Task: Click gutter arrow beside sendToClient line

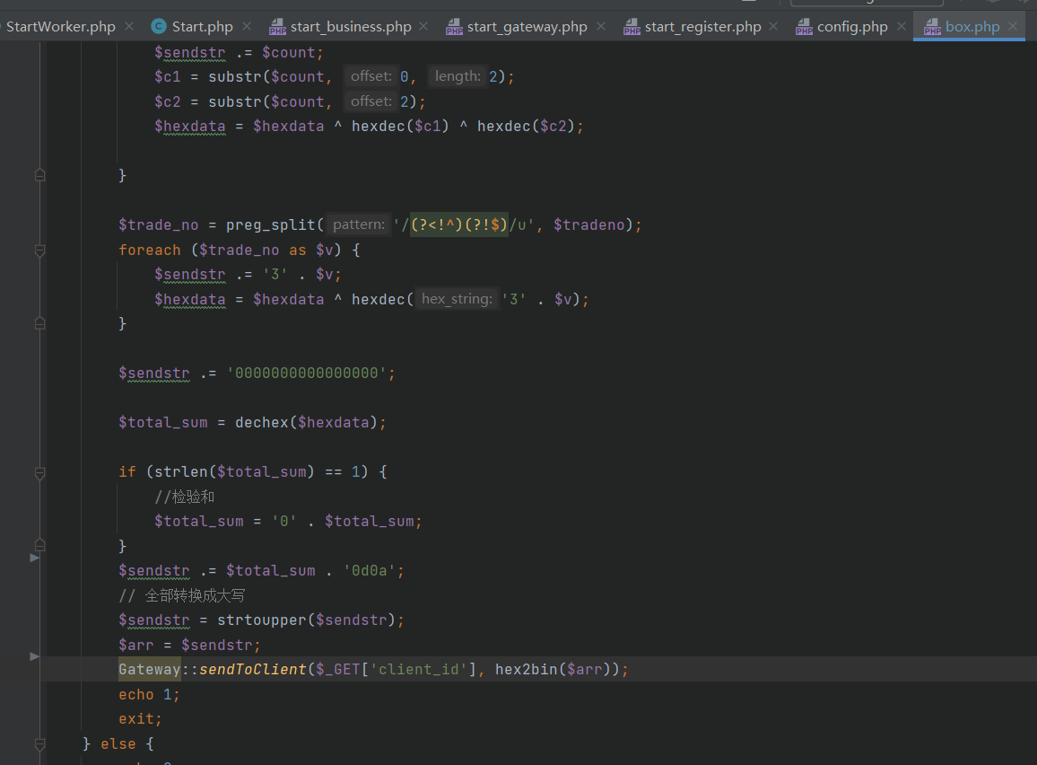Action: click(x=34, y=656)
